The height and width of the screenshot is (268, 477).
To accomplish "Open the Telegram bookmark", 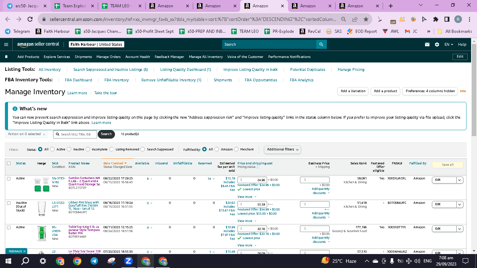I will tap(17, 31).
